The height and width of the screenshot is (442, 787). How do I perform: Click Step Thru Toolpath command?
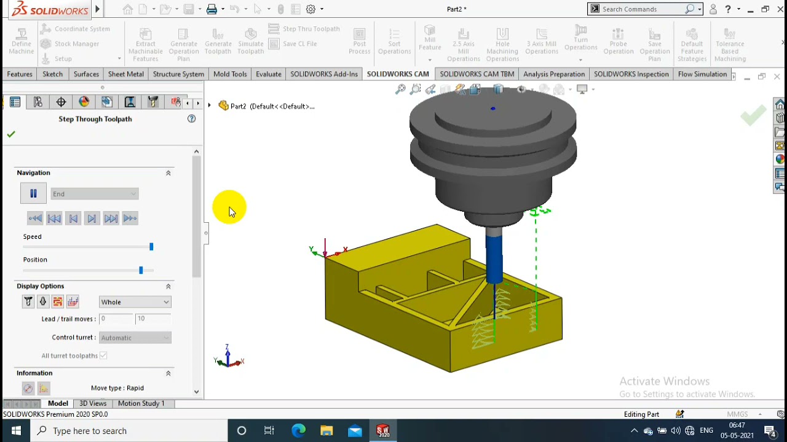pos(304,29)
